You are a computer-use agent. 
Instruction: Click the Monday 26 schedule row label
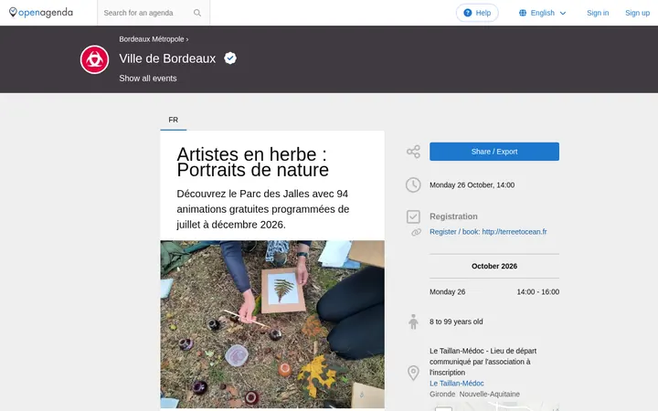click(447, 292)
